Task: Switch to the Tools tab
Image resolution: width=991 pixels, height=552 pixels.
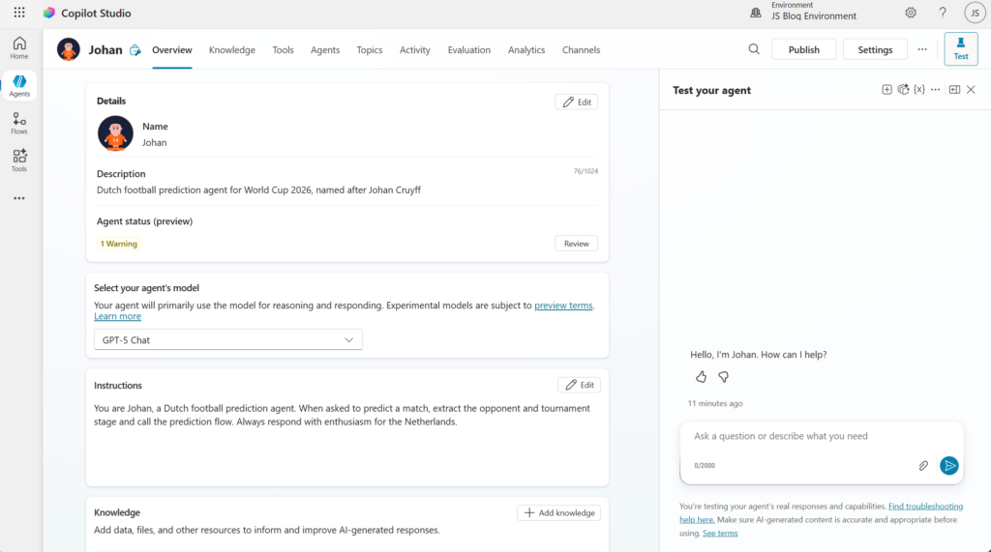Action: click(x=283, y=50)
